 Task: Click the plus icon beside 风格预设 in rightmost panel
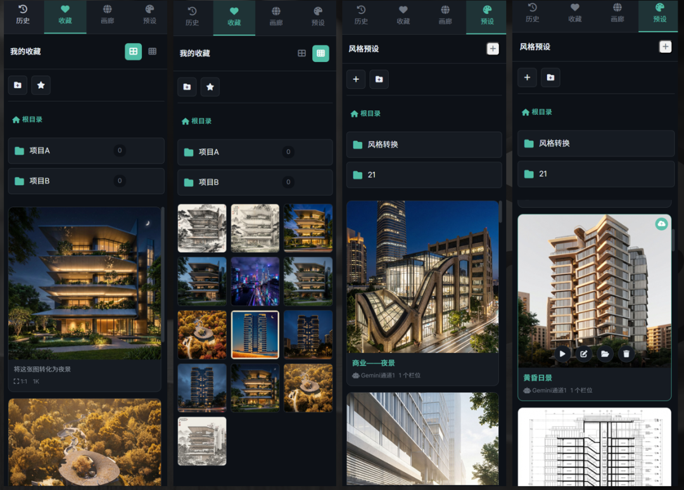(665, 46)
